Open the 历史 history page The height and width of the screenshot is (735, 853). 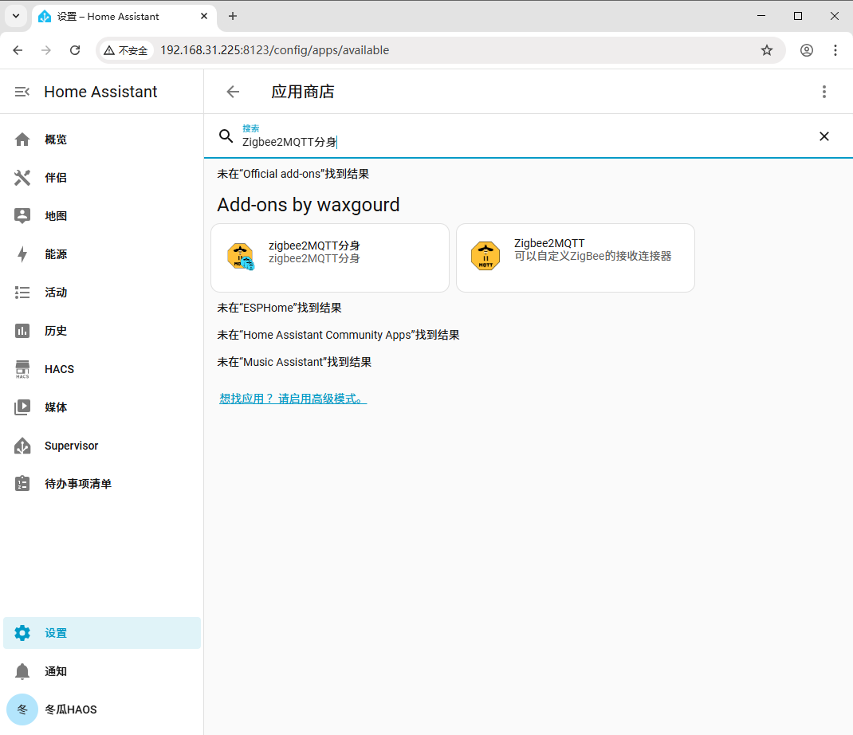[102, 331]
